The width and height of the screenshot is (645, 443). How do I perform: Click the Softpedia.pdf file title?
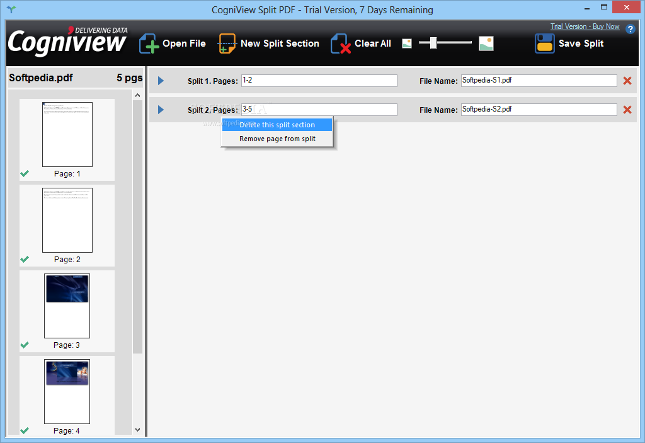pos(41,78)
